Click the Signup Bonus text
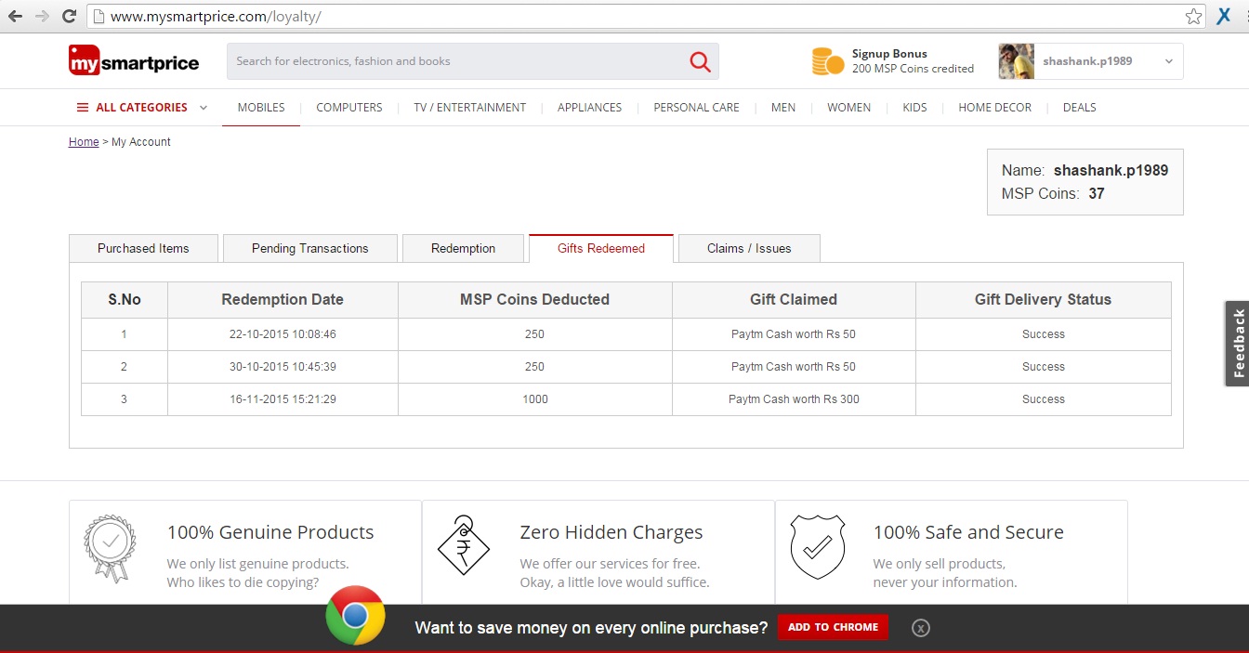 (889, 54)
